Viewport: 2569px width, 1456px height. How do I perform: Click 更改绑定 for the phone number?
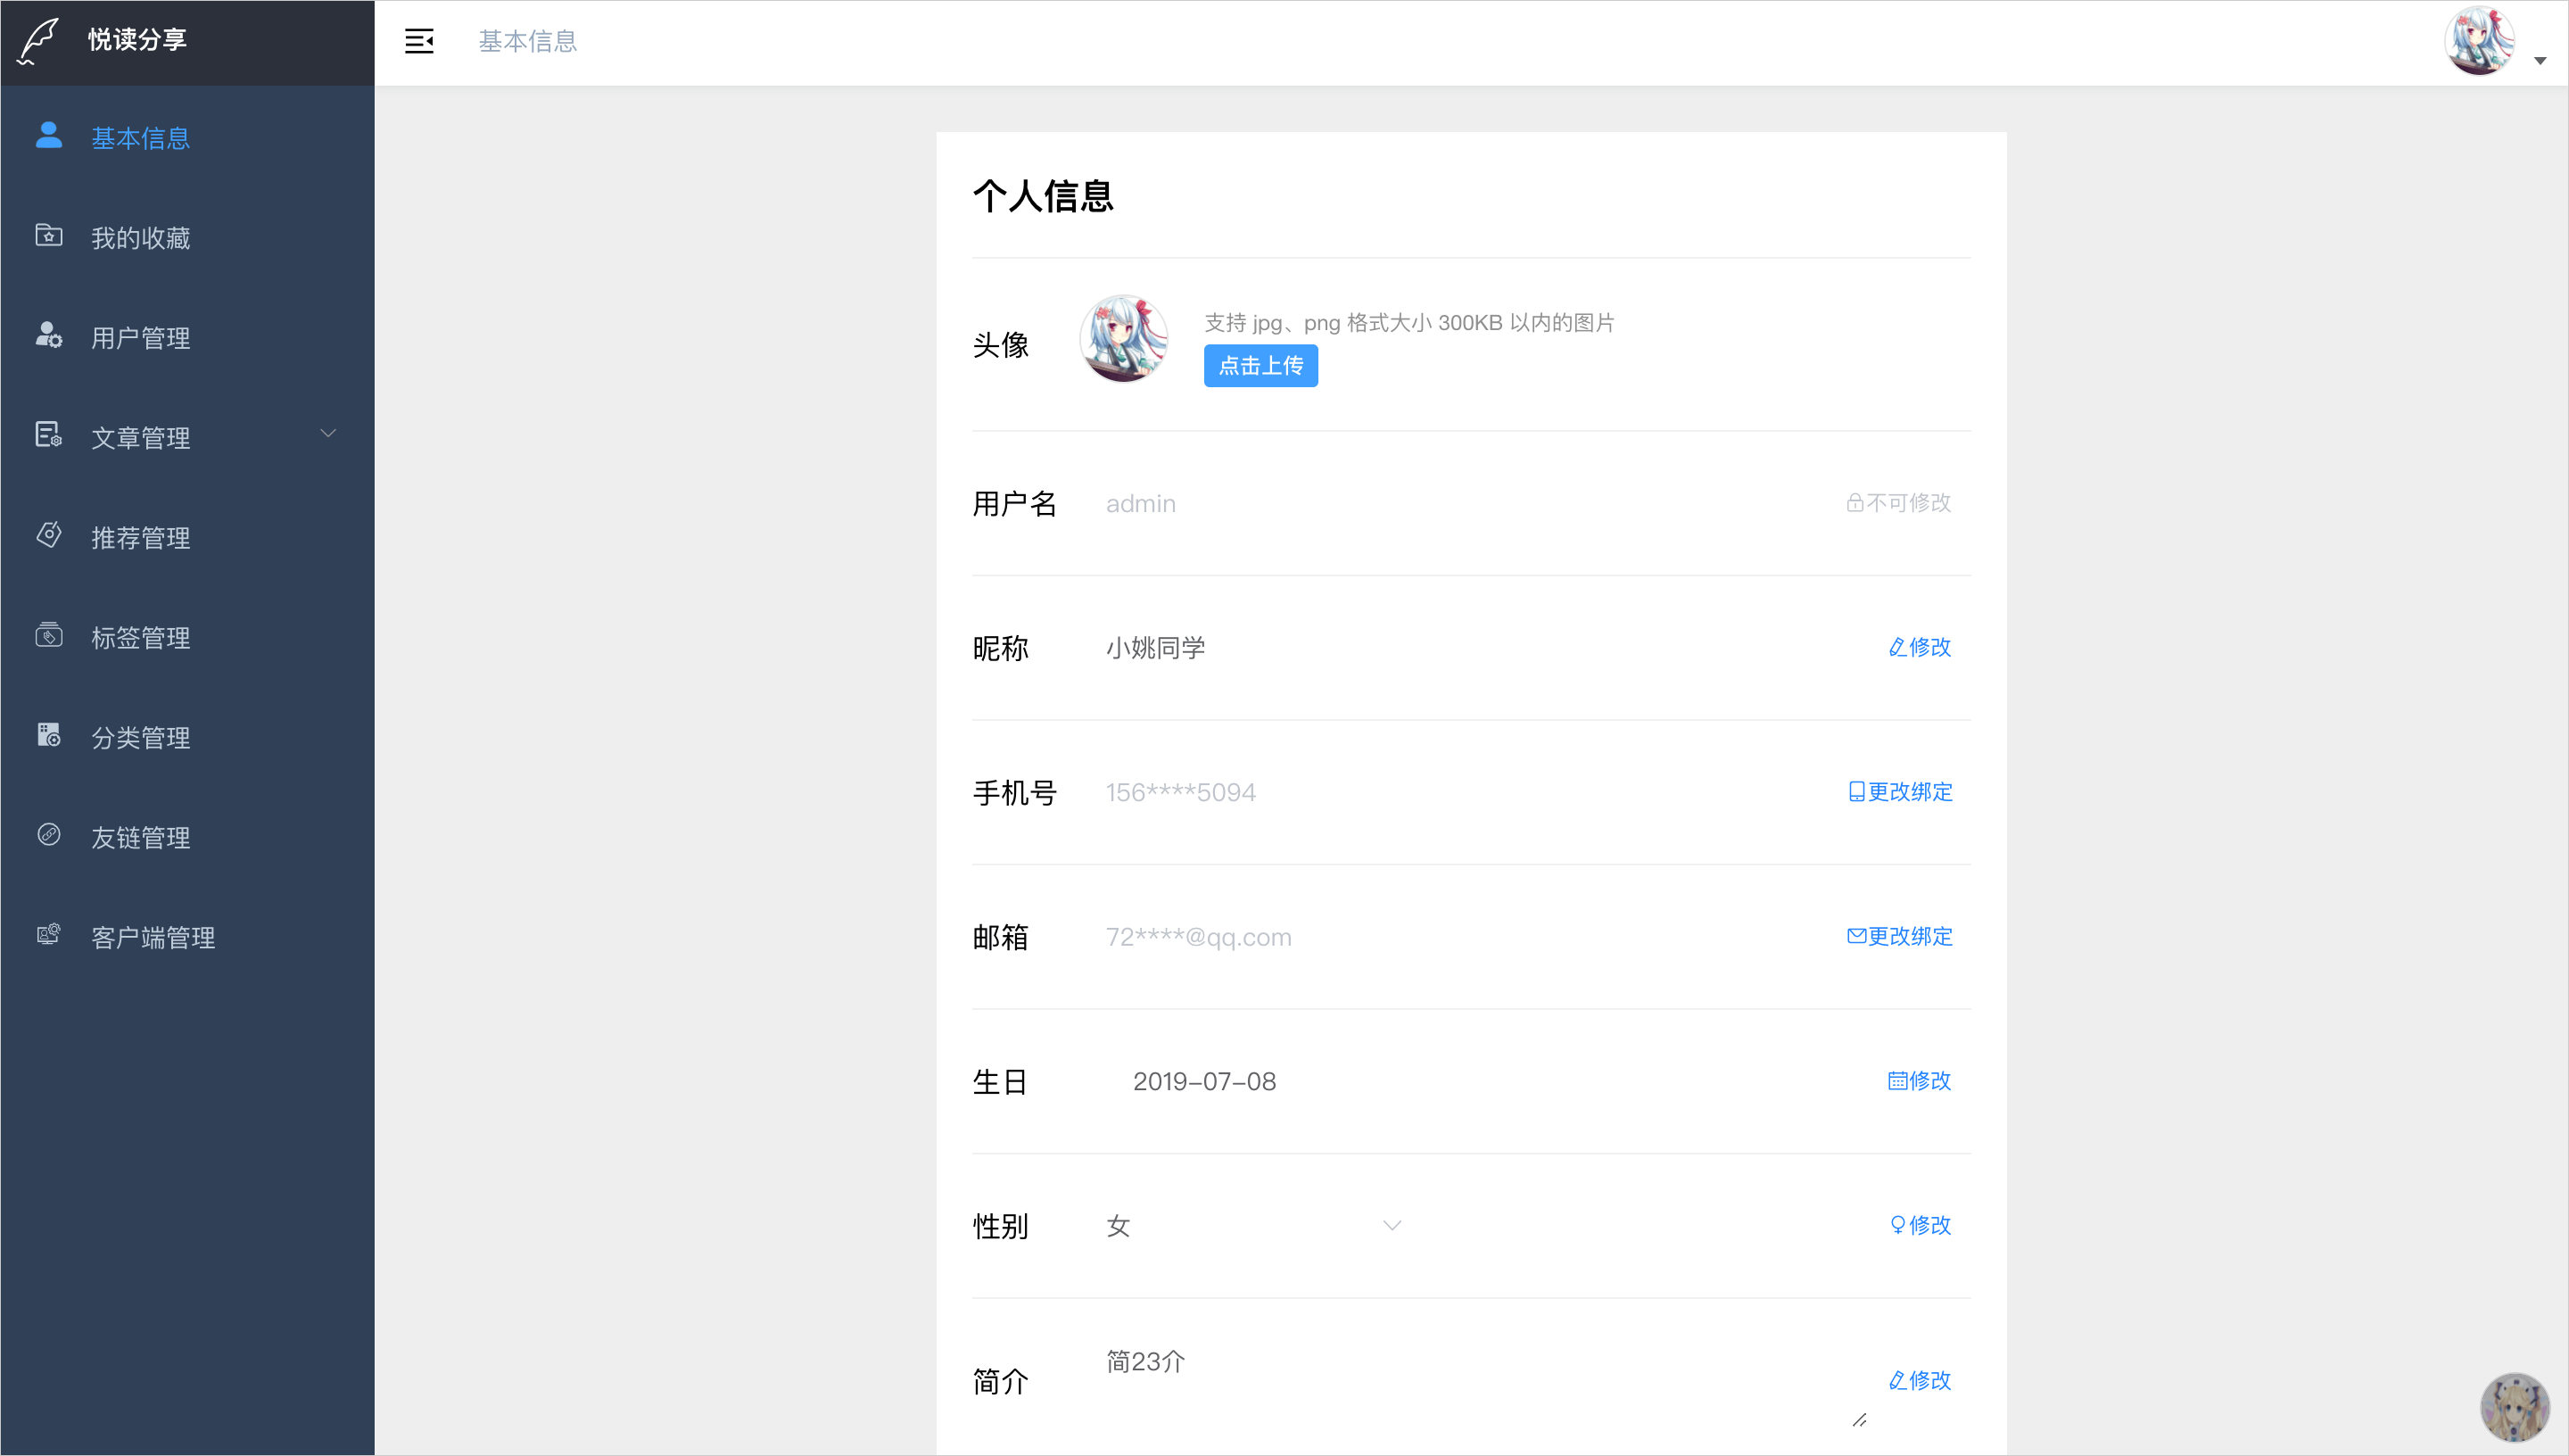point(1899,792)
